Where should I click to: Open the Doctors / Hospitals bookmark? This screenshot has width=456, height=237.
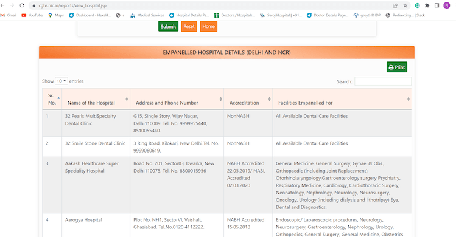point(234,15)
